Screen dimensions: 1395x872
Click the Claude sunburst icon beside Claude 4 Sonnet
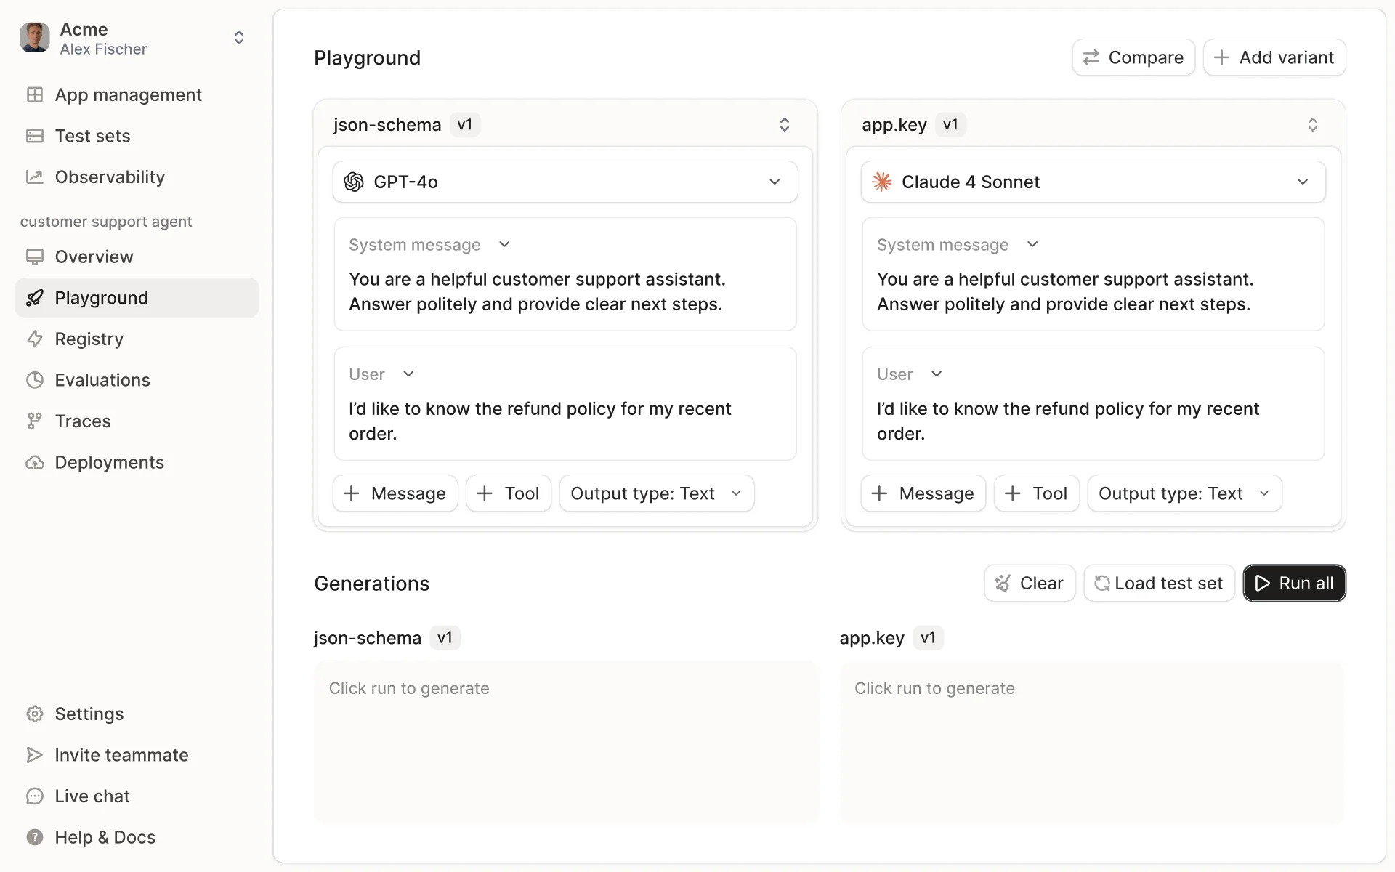pyautogui.click(x=882, y=182)
